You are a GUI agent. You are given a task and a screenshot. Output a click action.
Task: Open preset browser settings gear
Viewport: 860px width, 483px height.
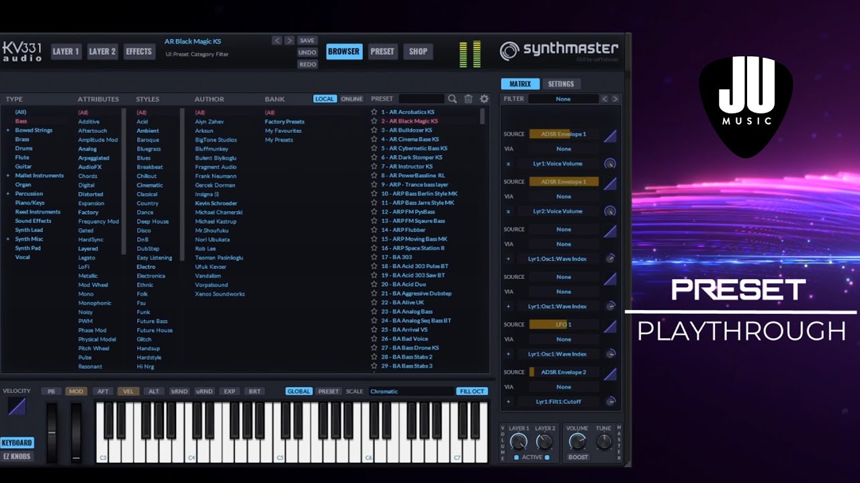[x=484, y=99]
